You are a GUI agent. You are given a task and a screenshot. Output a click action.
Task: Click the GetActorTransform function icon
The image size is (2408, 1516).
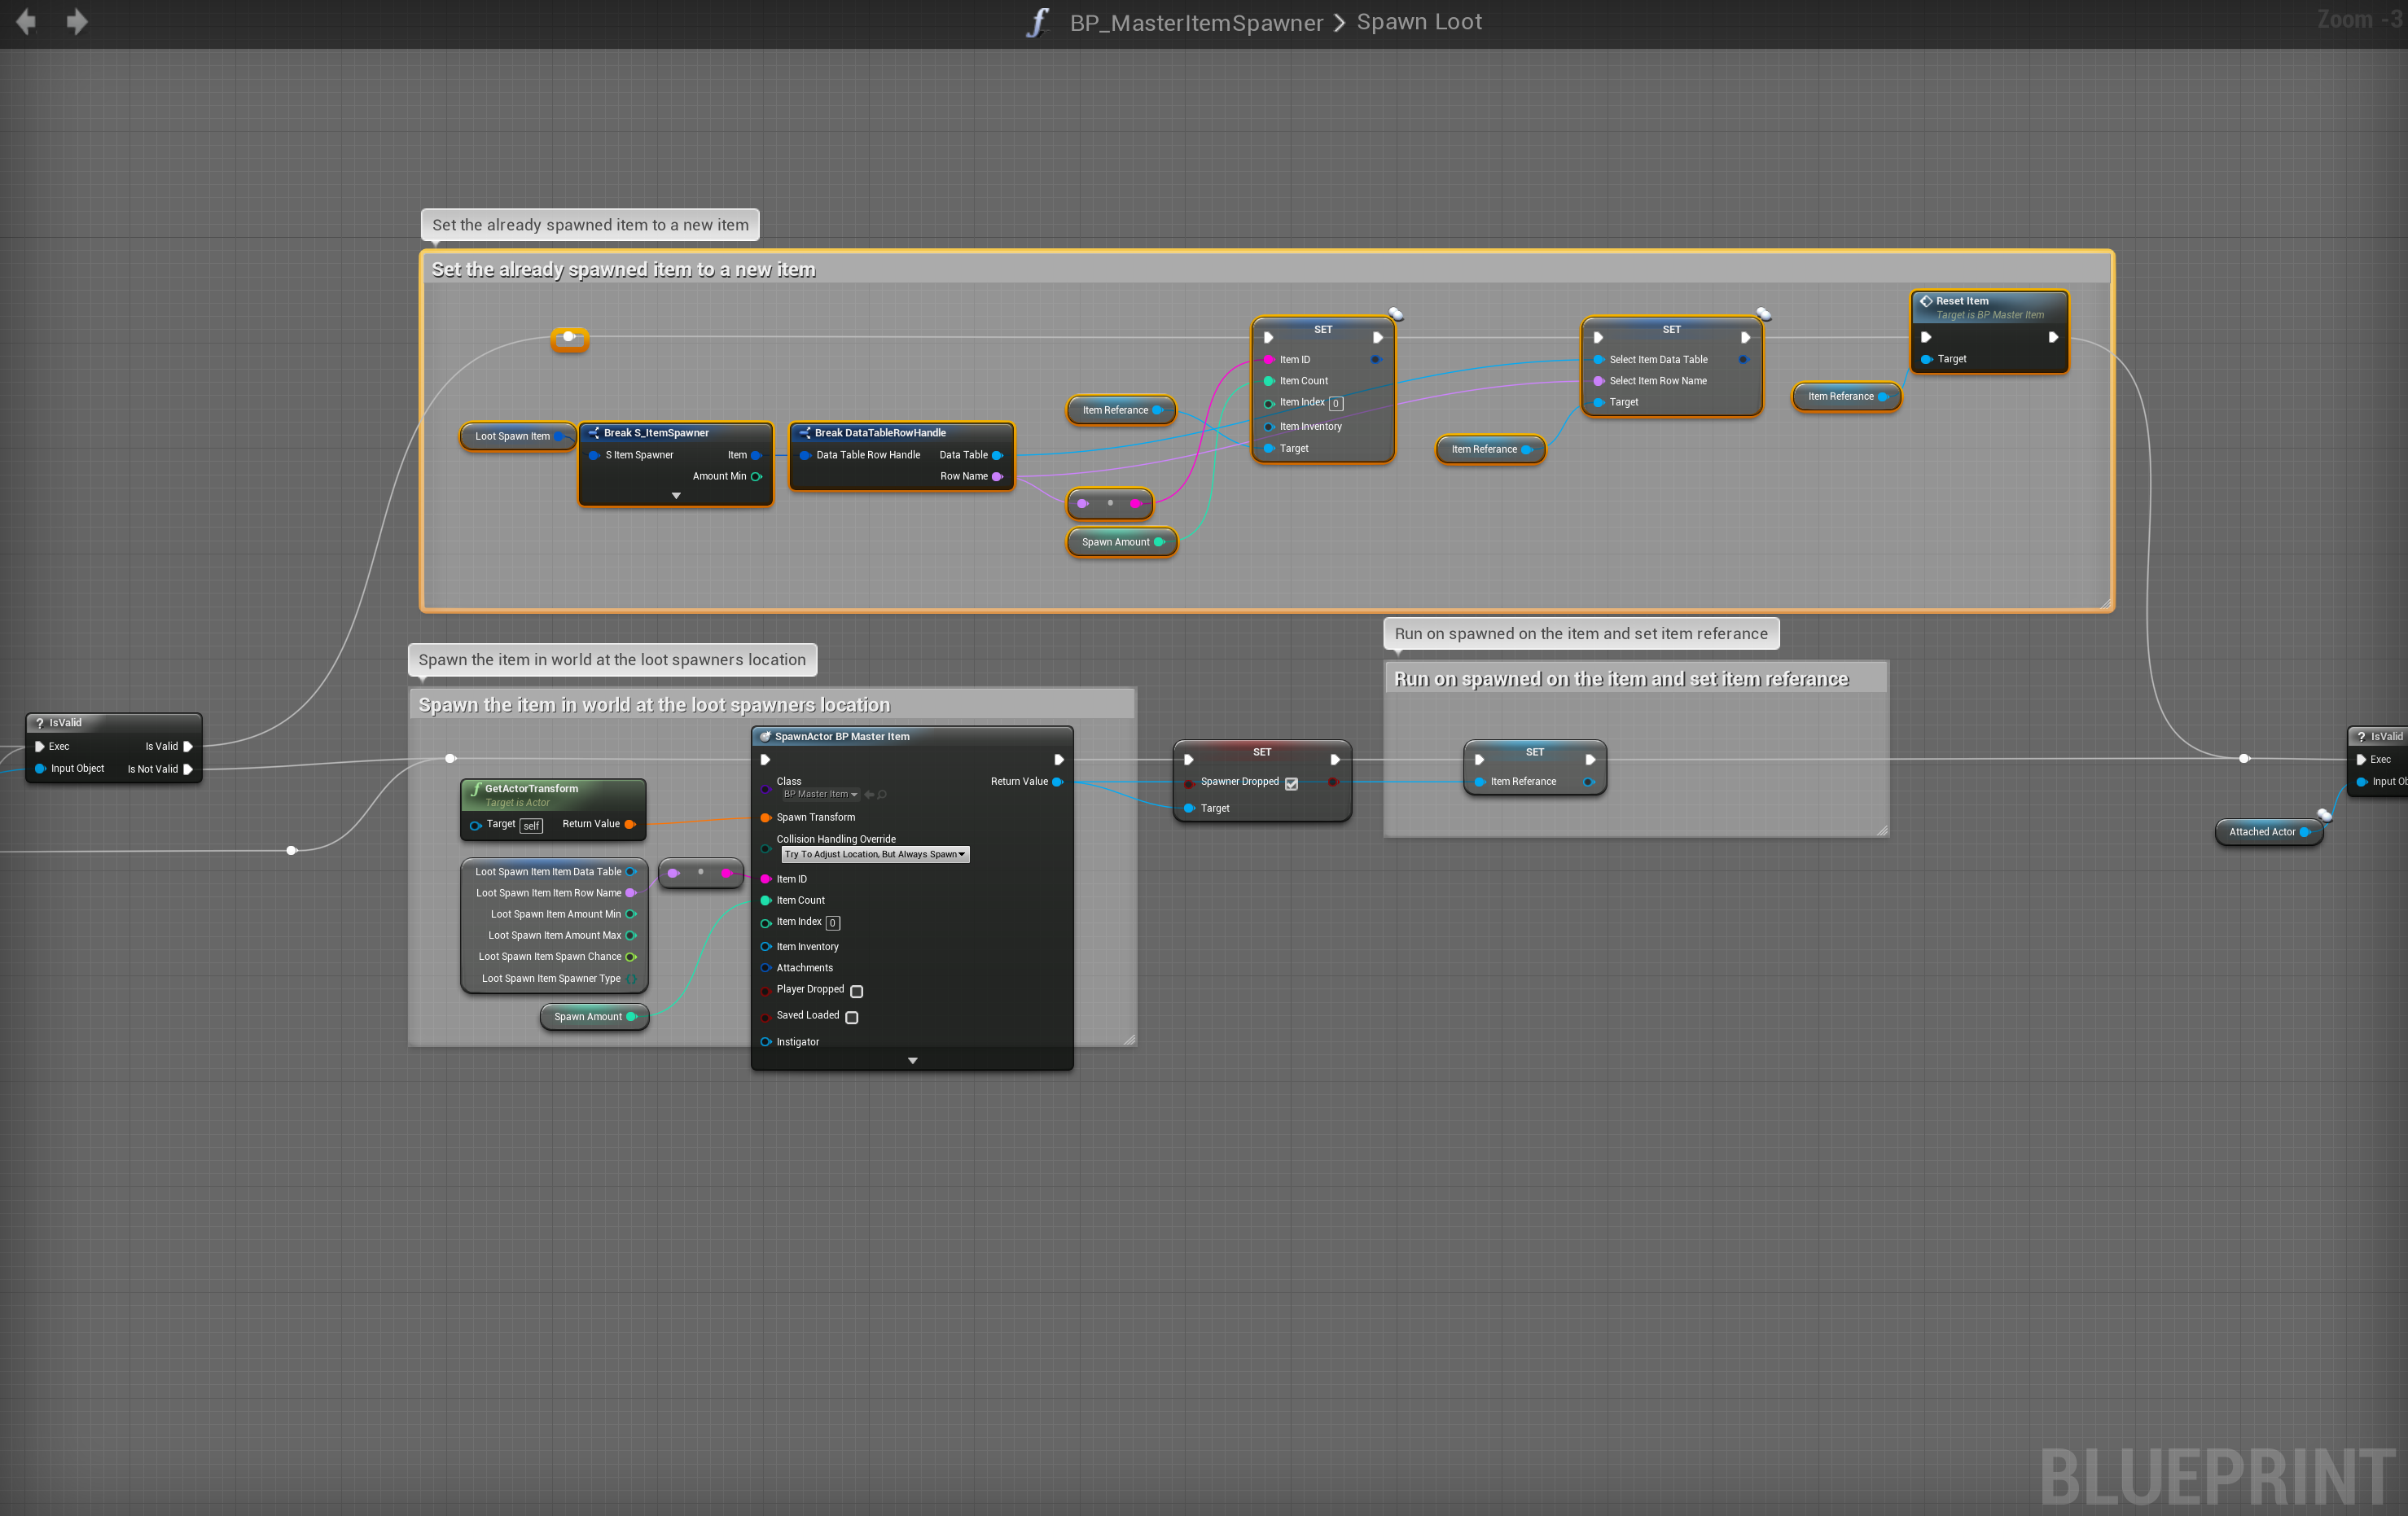pyautogui.click(x=476, y=789)
